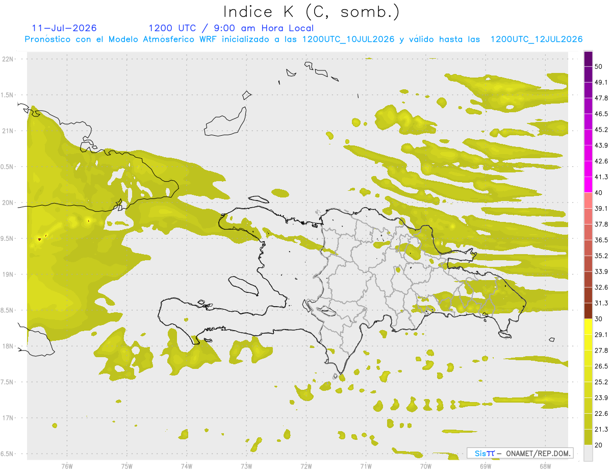612x473 pixels.
Task: Click the '74W' longitude label
Action: (186, 466)
